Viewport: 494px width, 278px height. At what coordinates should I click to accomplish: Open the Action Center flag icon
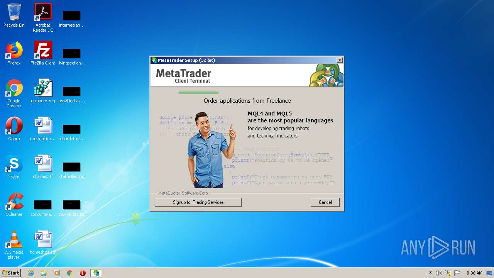click(x=457, y=273)
